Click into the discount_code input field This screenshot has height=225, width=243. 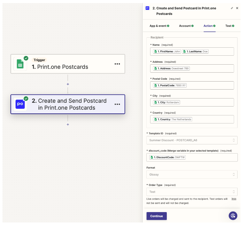[192, 157]
